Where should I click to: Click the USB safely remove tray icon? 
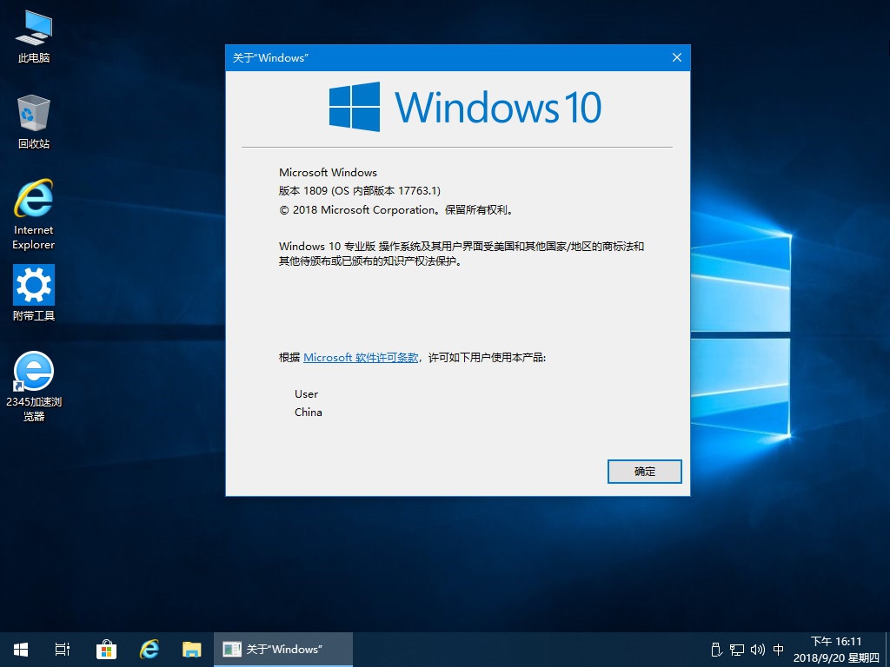[716, 650]
